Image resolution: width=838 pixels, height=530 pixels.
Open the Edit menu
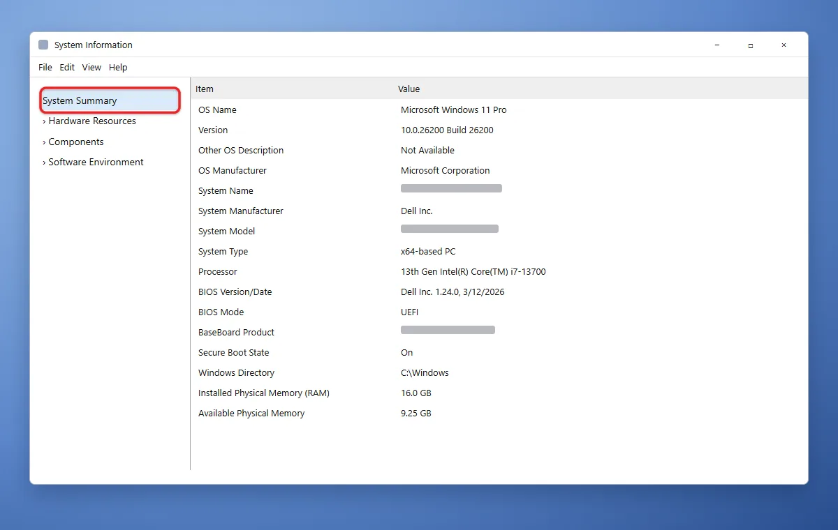[67, 68]
